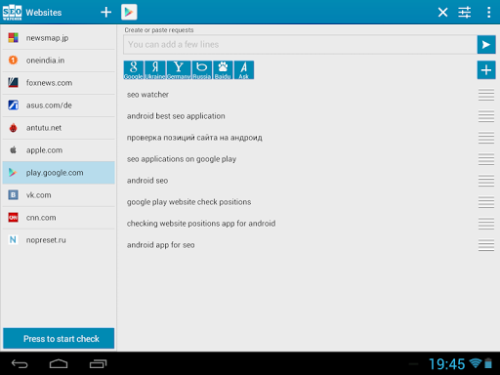500x375 pixels.
Task: Tap the Android home navigation button
Action: 59,363
